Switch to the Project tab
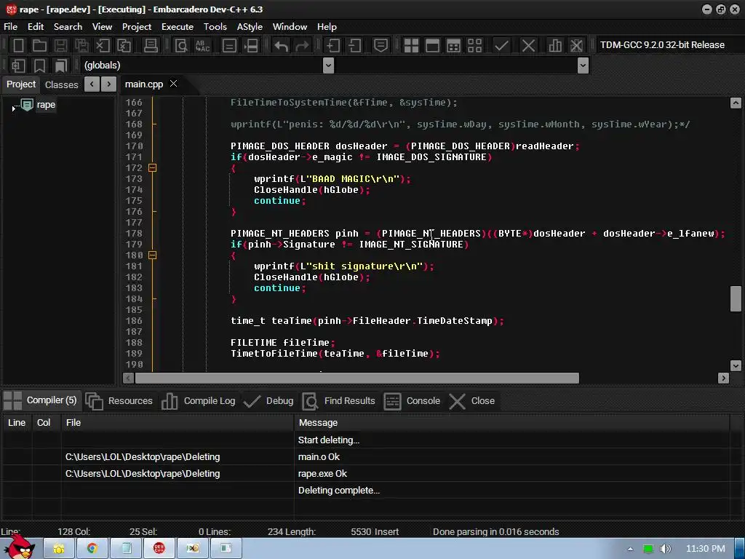 coord(21,84)
